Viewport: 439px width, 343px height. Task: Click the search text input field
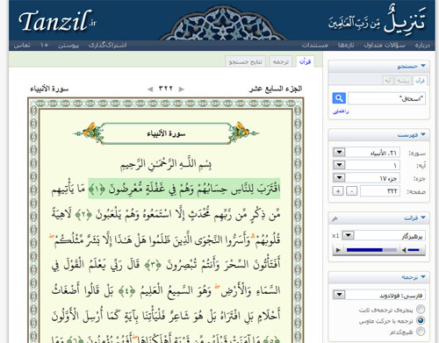386,98
